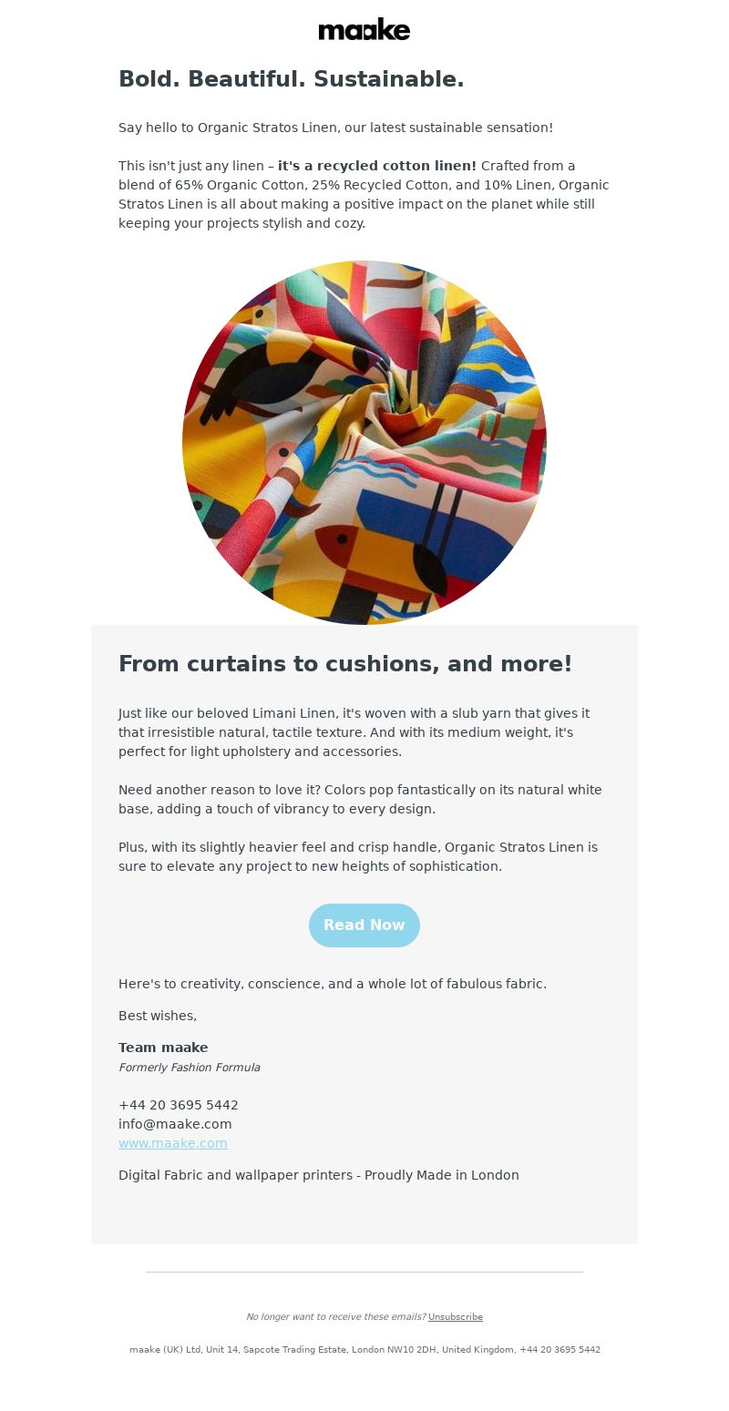Click 'Here's to creativity, conscience' sentence
The width and height of the screenshot is (729, 1411).
click(333, 984)
